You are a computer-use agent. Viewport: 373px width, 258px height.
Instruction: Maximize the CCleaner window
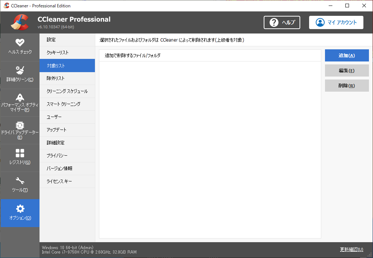pyautogui.click(x=347, y=6)
